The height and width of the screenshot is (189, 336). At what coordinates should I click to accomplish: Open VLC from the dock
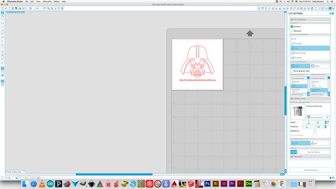tap(42, 184)
